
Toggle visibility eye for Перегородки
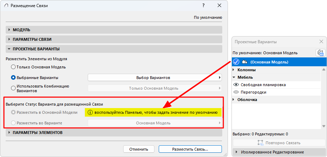tap(236, 92)
